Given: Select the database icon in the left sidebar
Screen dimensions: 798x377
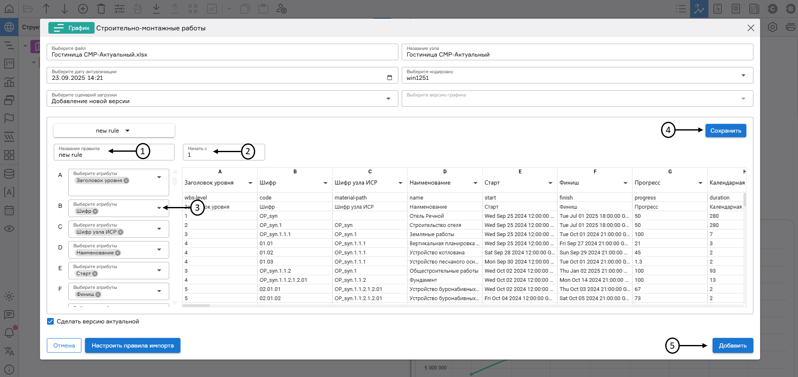Looking at the screenshot, I should (9, 174).
